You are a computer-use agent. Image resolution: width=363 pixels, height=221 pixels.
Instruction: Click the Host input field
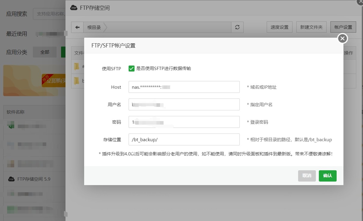click(x=184, y=87)
